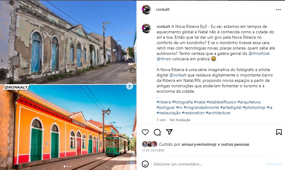Open the three-dot more options menu

click(278, 10)
